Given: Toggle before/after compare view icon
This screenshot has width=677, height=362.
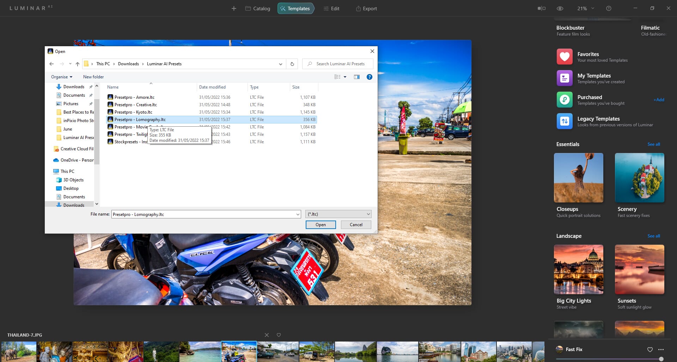Looking at the screenshot, I should (541, 8).
